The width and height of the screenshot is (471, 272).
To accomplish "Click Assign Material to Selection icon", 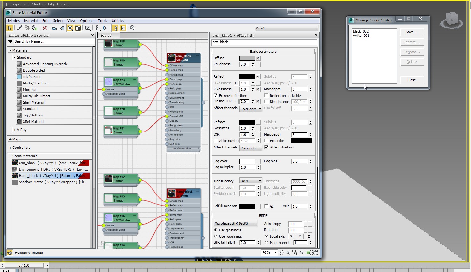I will 35,28.
